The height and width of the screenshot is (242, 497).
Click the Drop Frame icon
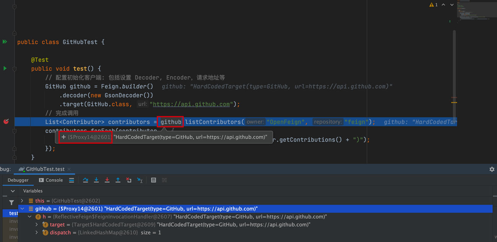point(129,180)
